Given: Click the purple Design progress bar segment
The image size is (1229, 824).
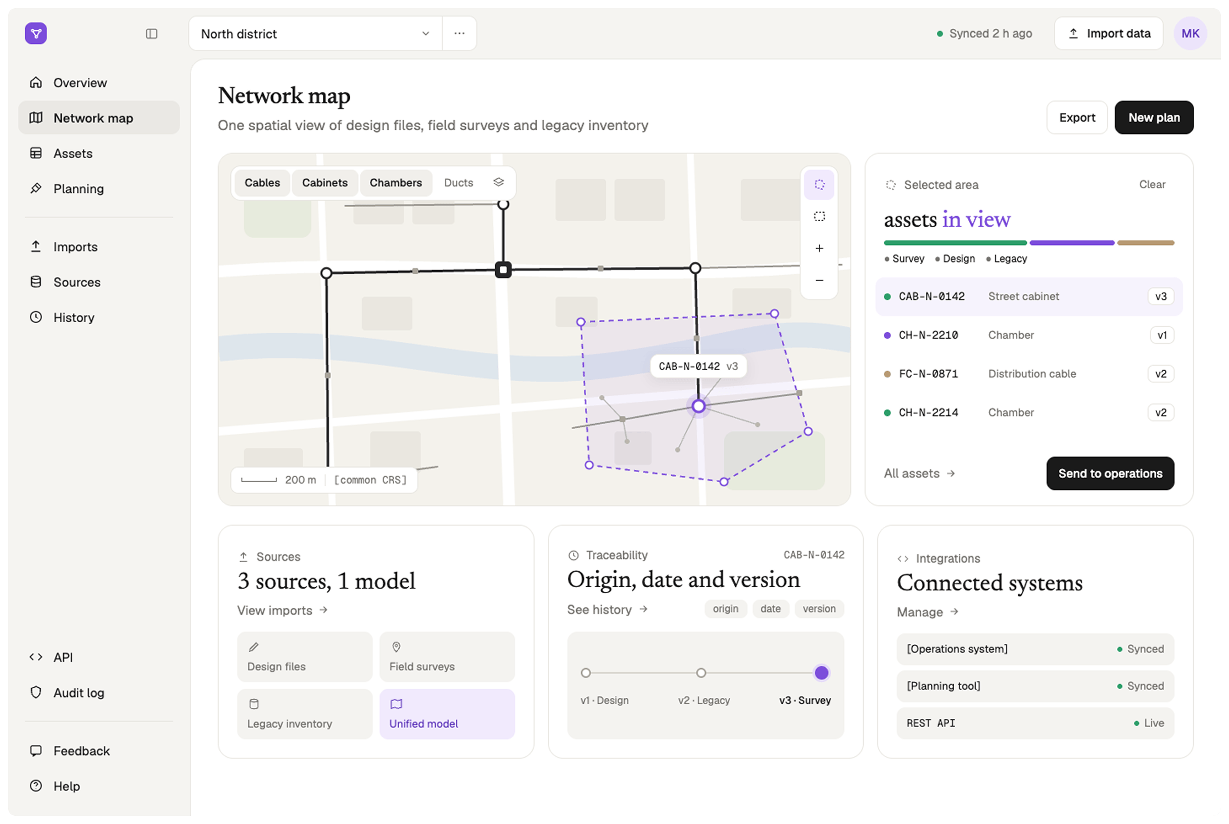Looking at the screenshot, I should 1072,243.
